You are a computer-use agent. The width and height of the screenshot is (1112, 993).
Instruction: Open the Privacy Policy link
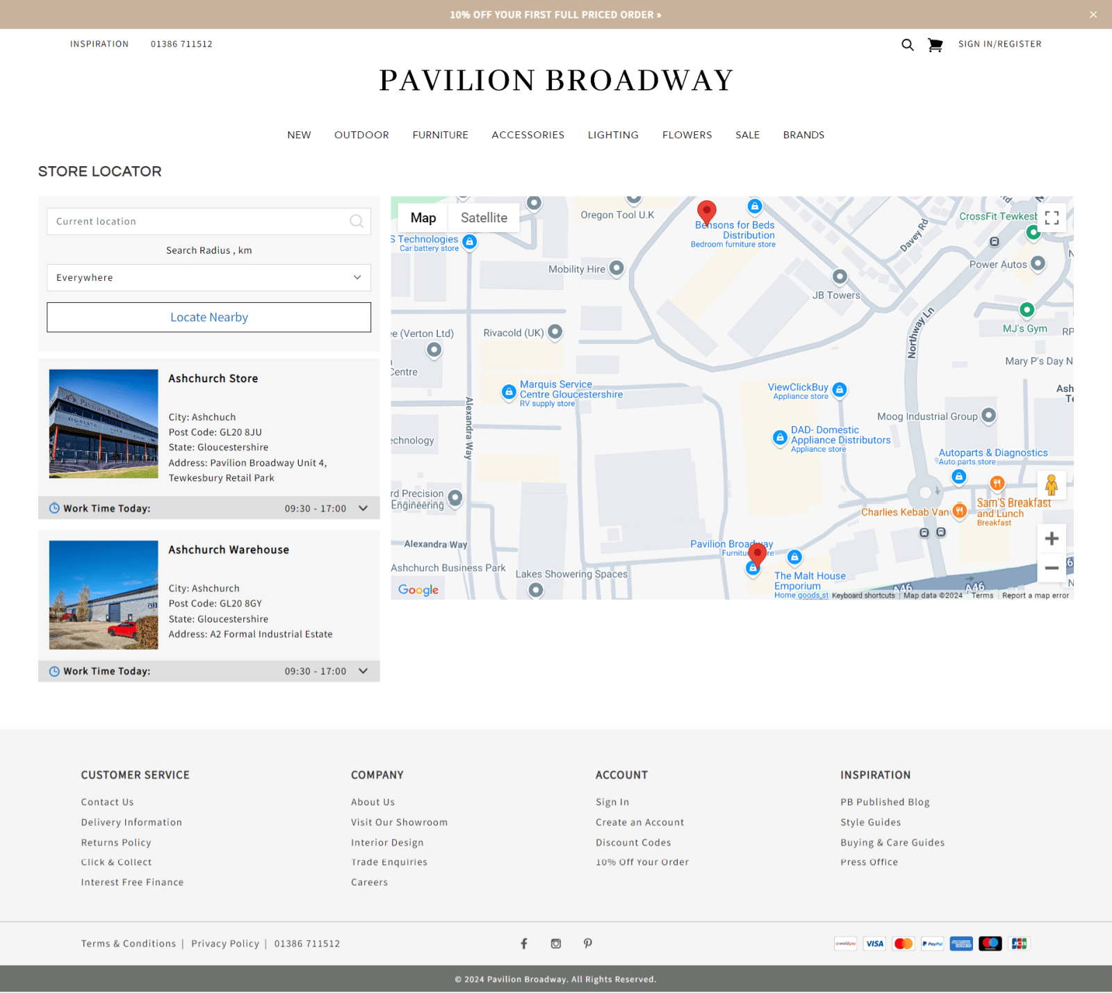(x=224, y=943)
